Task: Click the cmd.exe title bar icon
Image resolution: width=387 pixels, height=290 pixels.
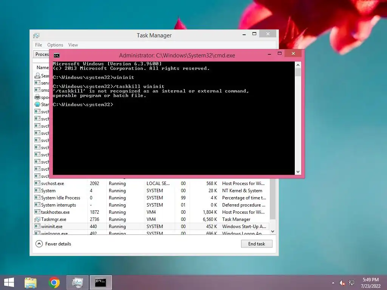Action: 57,56
